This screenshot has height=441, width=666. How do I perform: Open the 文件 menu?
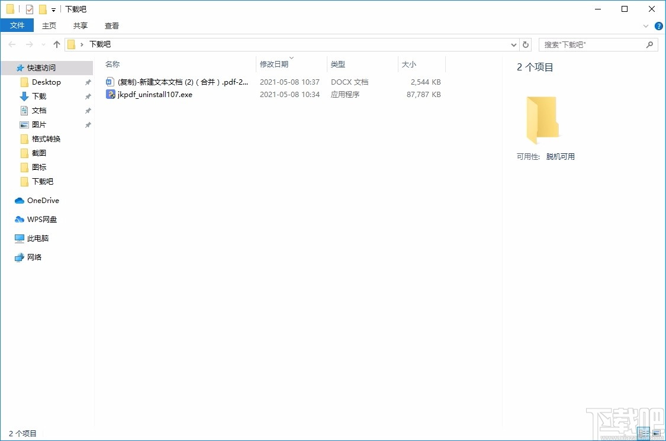coord(17,25)
